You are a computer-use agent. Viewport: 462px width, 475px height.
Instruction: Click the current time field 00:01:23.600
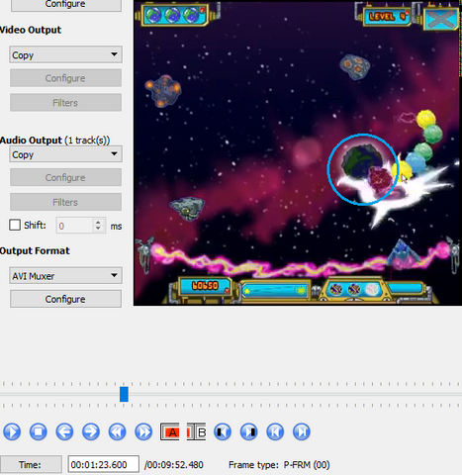tap(104, 465)
